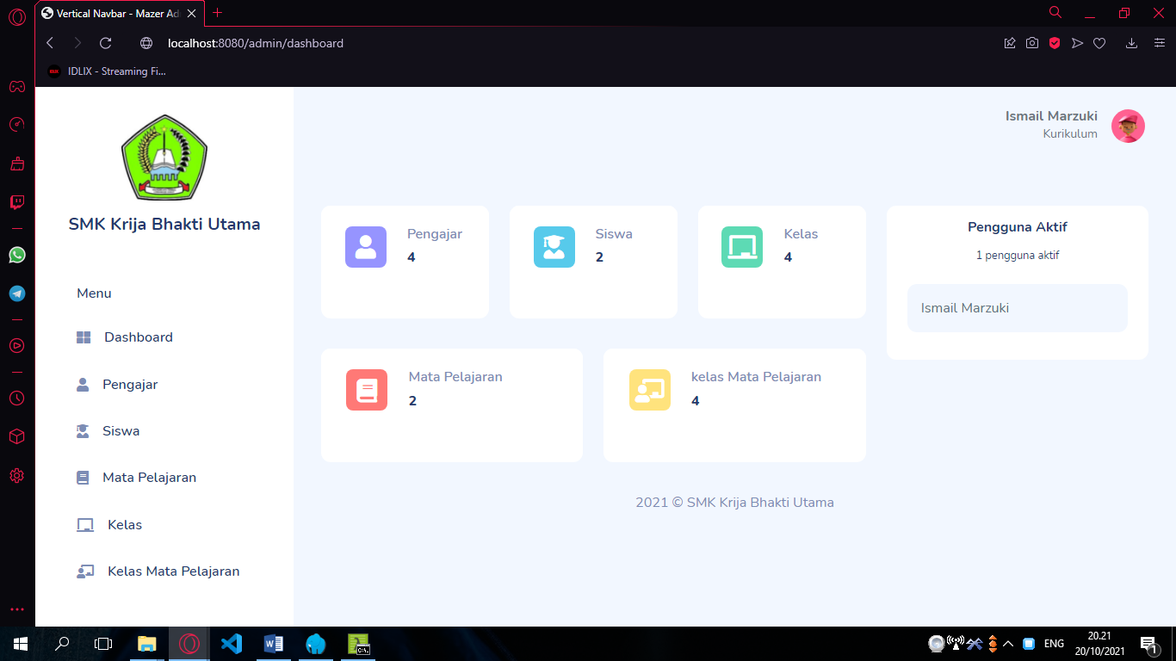Click the yellow kelas Mata Pelajaran icon
Image resolution: width=1176 pixels, height=661 pixels.
point(649,390)
